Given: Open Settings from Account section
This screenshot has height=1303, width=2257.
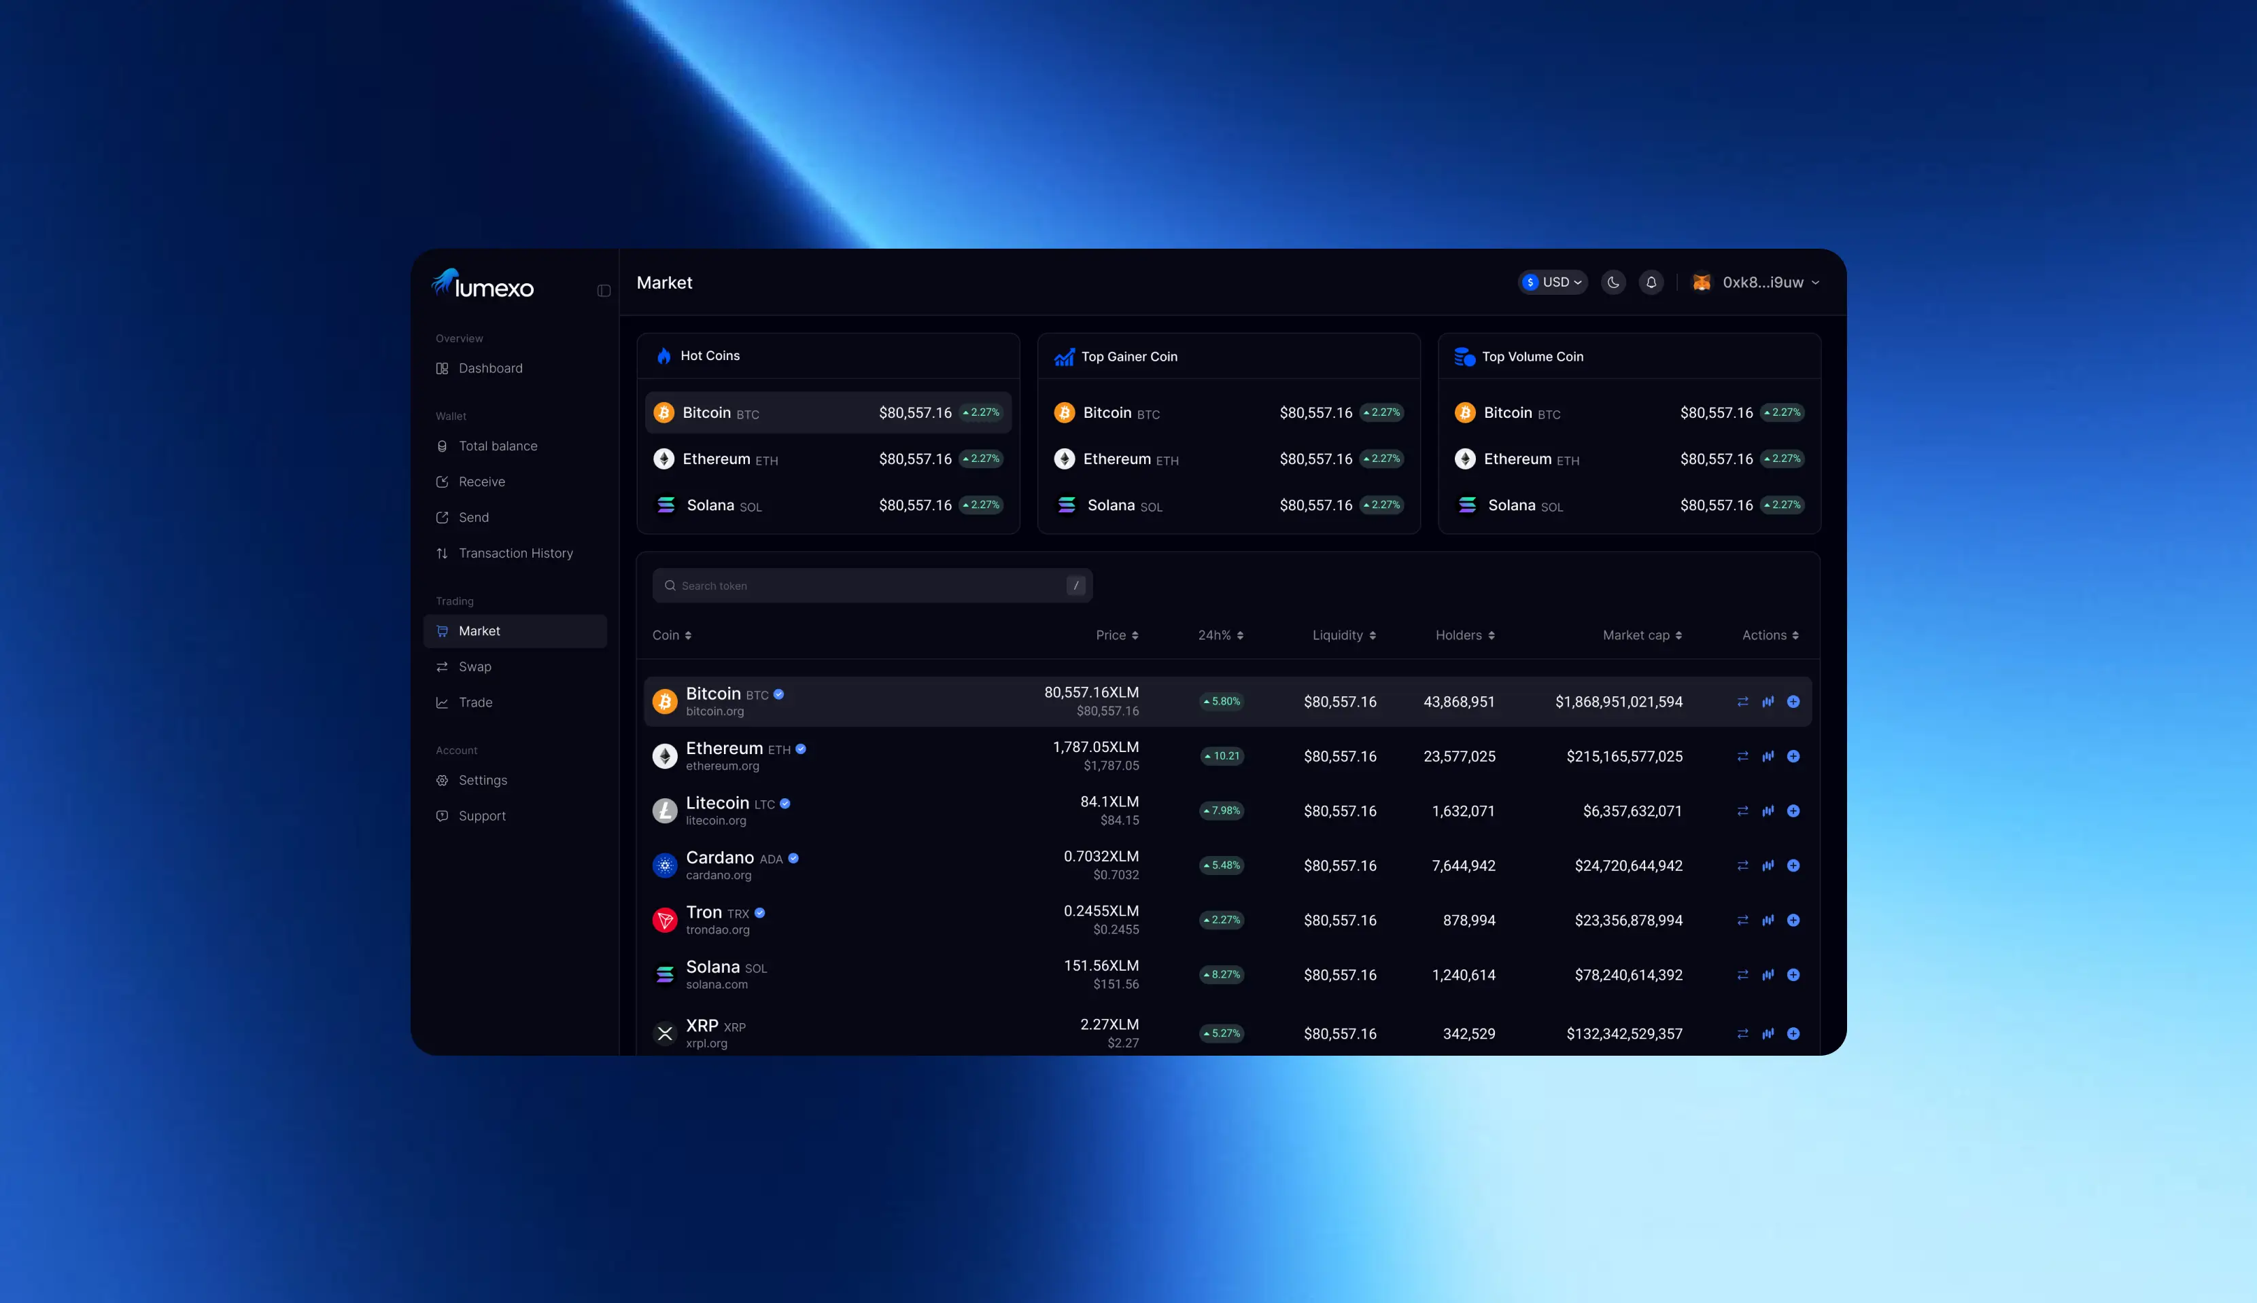Looking at the screenshot, I should (x=483, y=781).
